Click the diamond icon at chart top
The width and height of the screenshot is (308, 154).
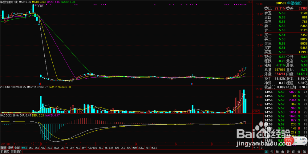248,2
